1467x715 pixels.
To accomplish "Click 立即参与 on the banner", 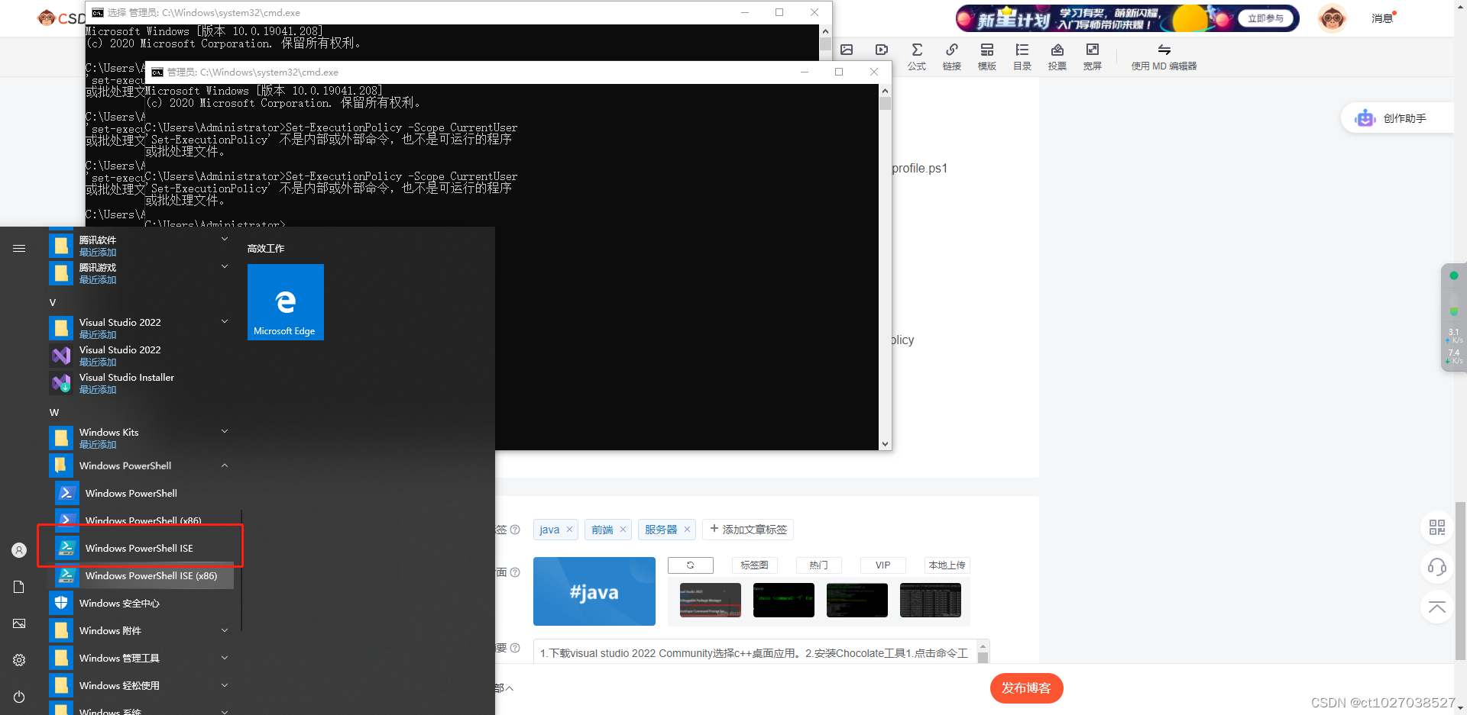I will tap(1266, 18).
